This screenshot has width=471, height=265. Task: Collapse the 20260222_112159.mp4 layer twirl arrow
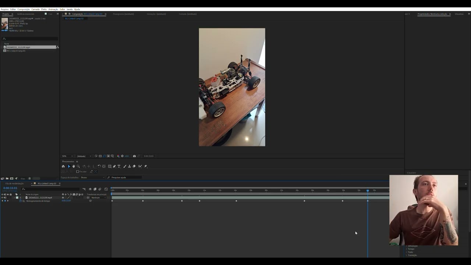click(14, 198)
